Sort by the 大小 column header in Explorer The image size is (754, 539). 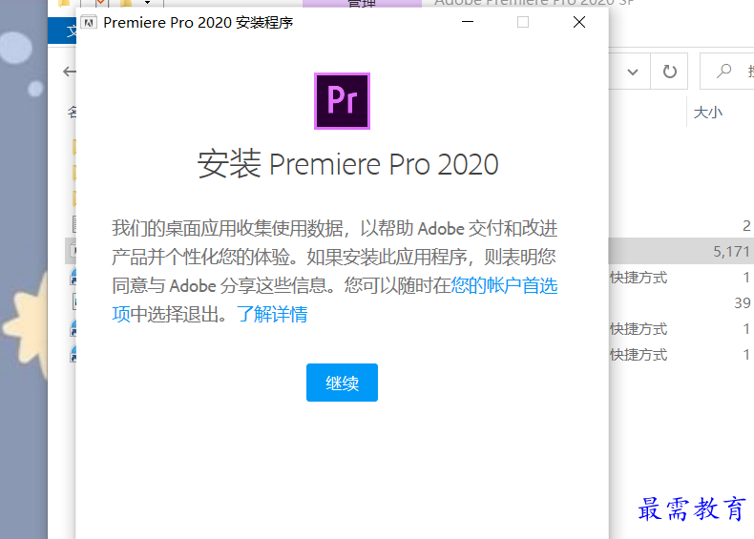click(x=708, y=113)
